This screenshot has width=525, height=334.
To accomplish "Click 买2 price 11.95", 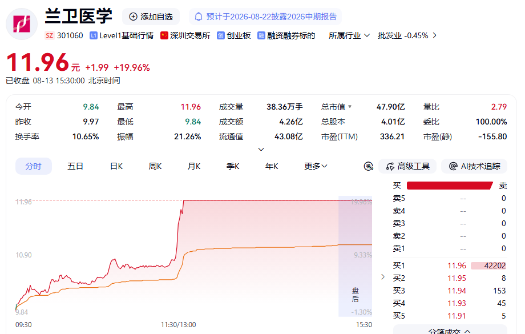I will click(x=457, y=278).
